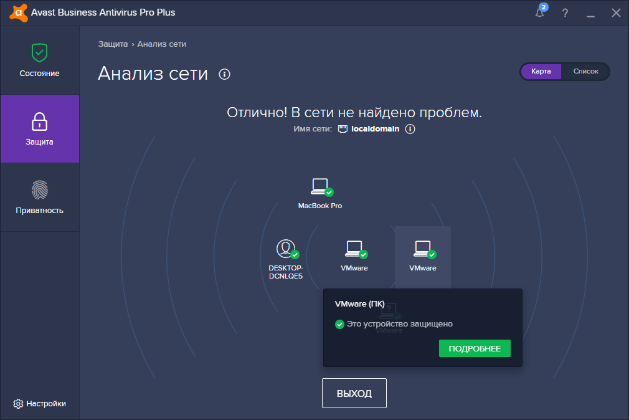Click info icon next to Анализ сети
This screenshot has height=420, width=629.
click(x=225, y=74)
